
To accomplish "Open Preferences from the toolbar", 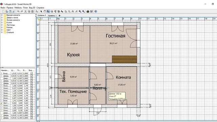I will pos(14,12).
